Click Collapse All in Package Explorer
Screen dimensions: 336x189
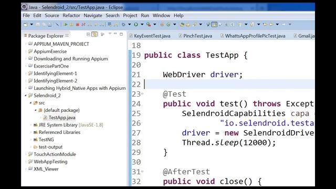(x=88, y=34)
